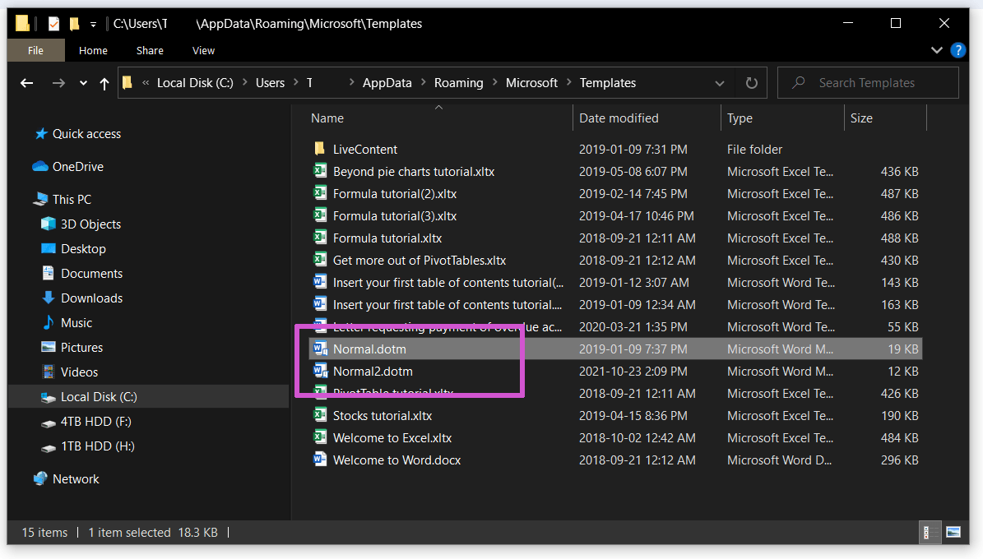Click the Normal.dotm file icon
The image size is (983, 559).
click(320, 349)
